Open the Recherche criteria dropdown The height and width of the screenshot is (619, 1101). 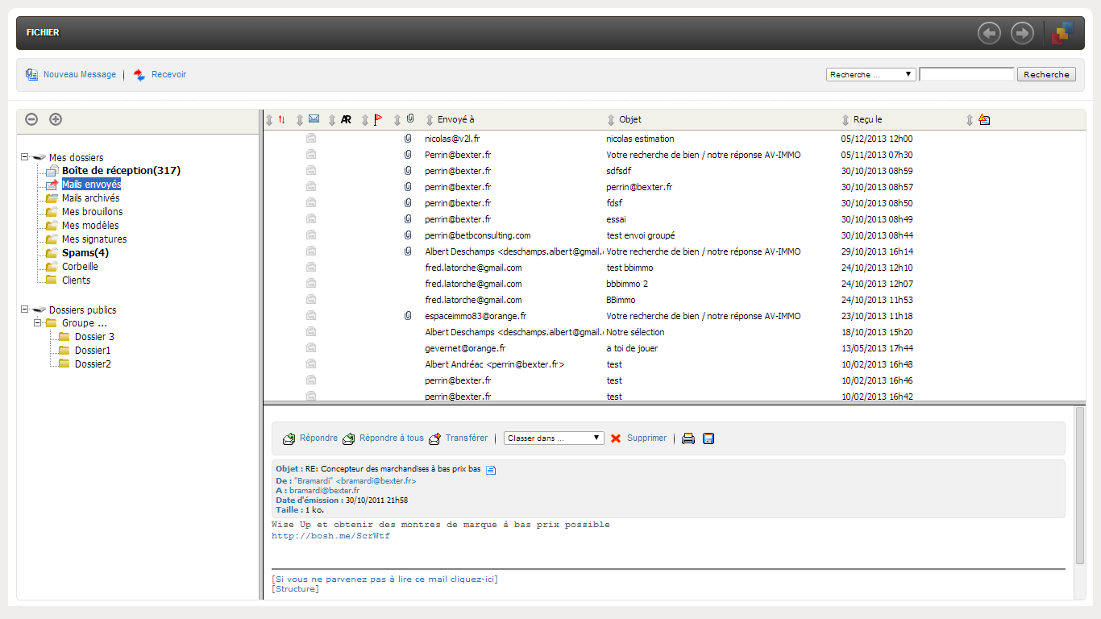[x=871, y=74]
